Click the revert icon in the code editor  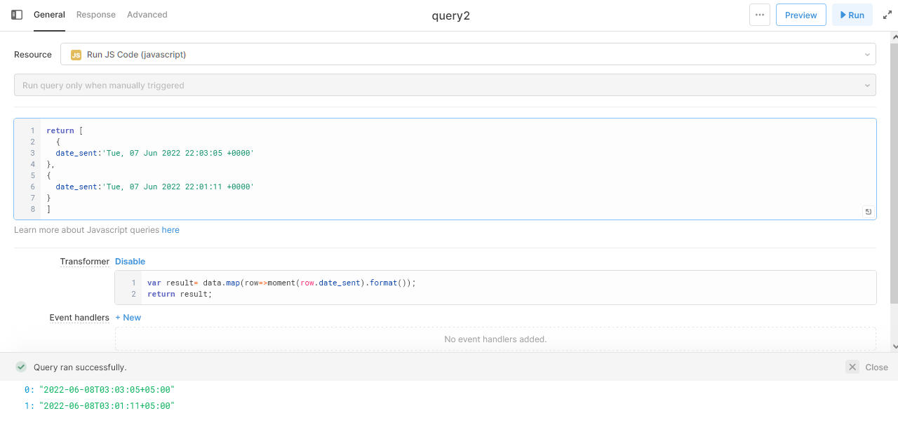(868, 211)
